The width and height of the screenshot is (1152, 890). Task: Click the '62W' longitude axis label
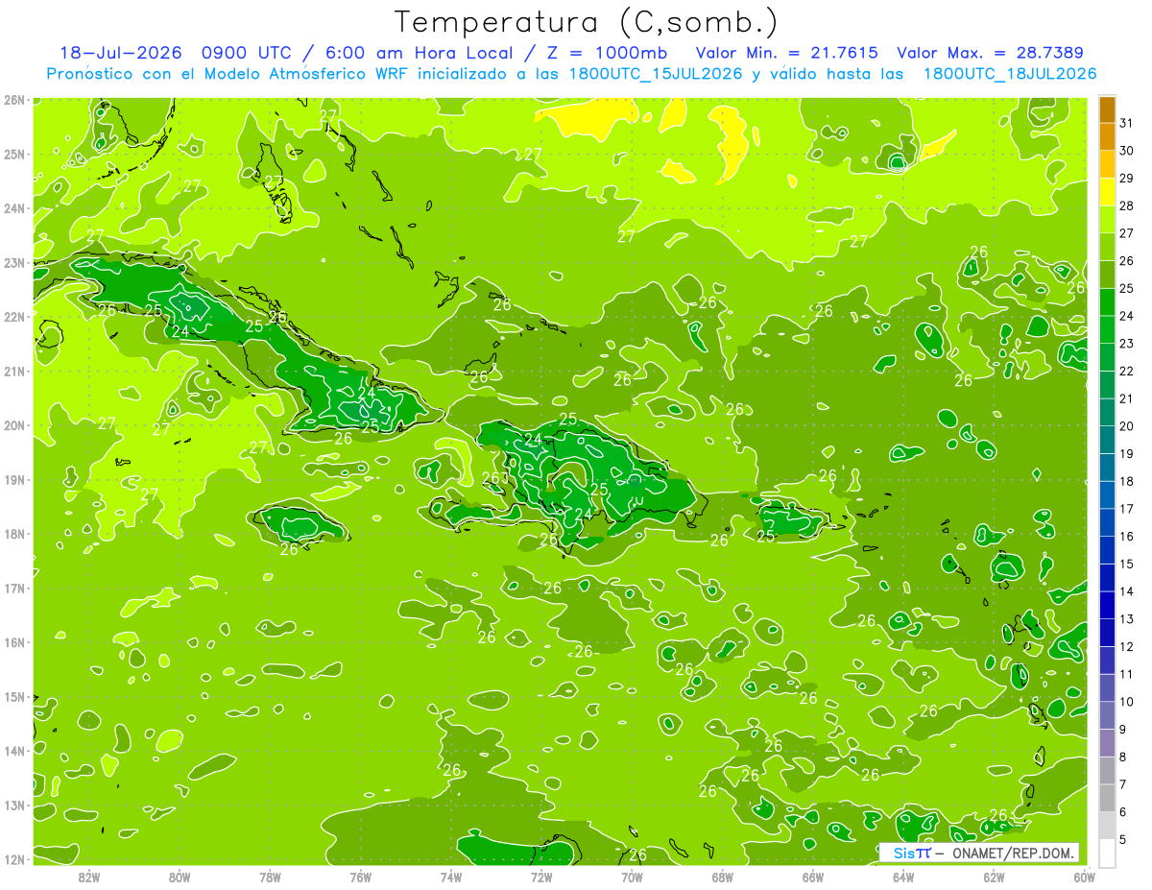point(994,877)
